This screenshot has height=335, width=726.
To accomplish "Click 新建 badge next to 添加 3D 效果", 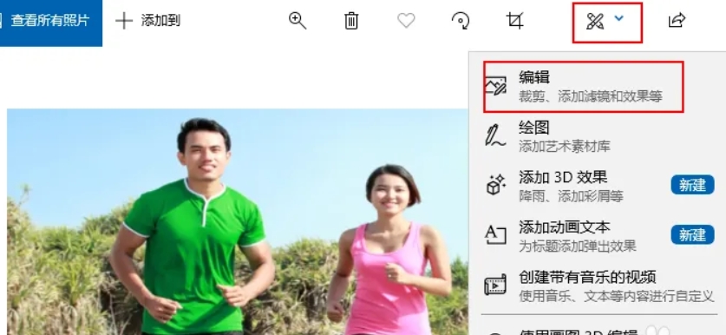I will [x=692, y=186].
